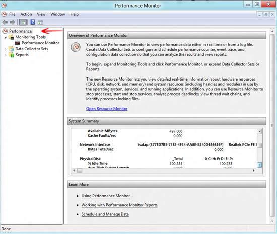Screen dimensions: 277x234
Task: Open the Window menu
Action: pos(58,14)
